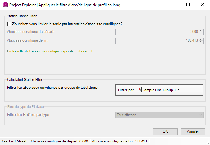The height and width of the screenshot is (145, 210).
Task: Close the Project Explorer filter dialog
Action: [202, 5]
